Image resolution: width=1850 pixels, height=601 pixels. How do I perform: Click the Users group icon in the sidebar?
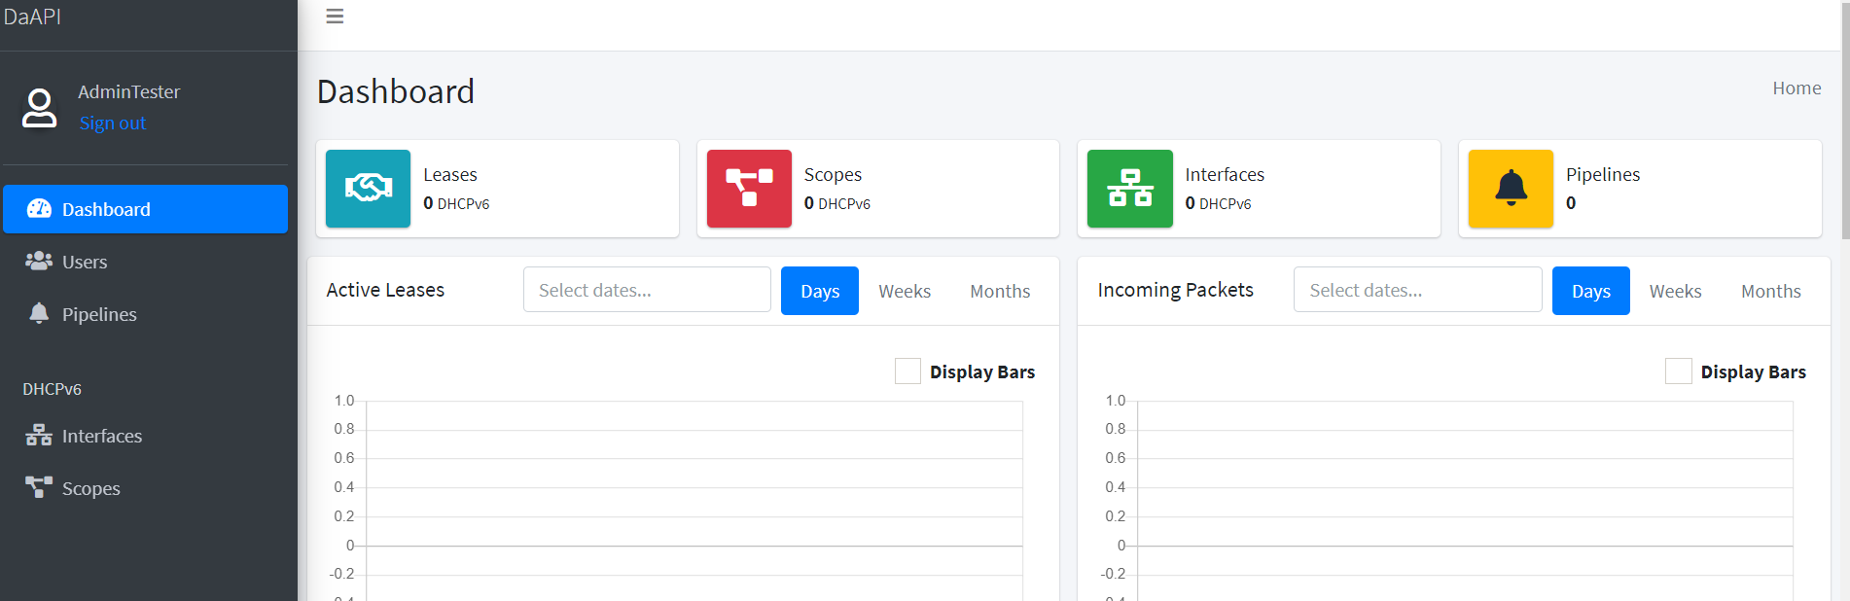(x=39, y=261)
